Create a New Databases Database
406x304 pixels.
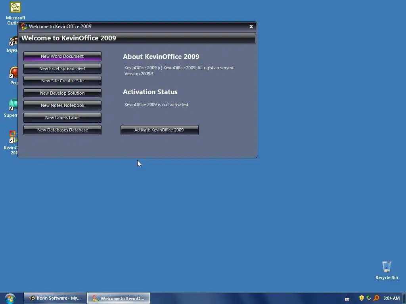(x=62, y=130)
